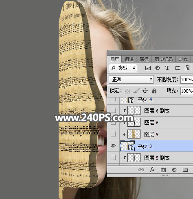Filter layers by text type icon
Screen dimensions: 193x199
pyautogui.click(x=167, y=68)
